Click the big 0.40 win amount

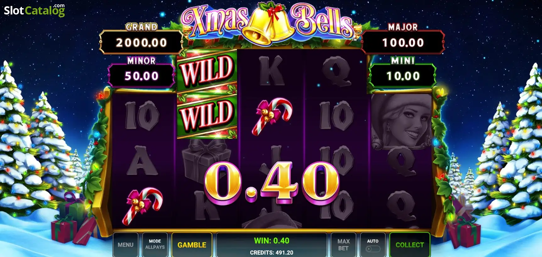(x=272, y=183)
